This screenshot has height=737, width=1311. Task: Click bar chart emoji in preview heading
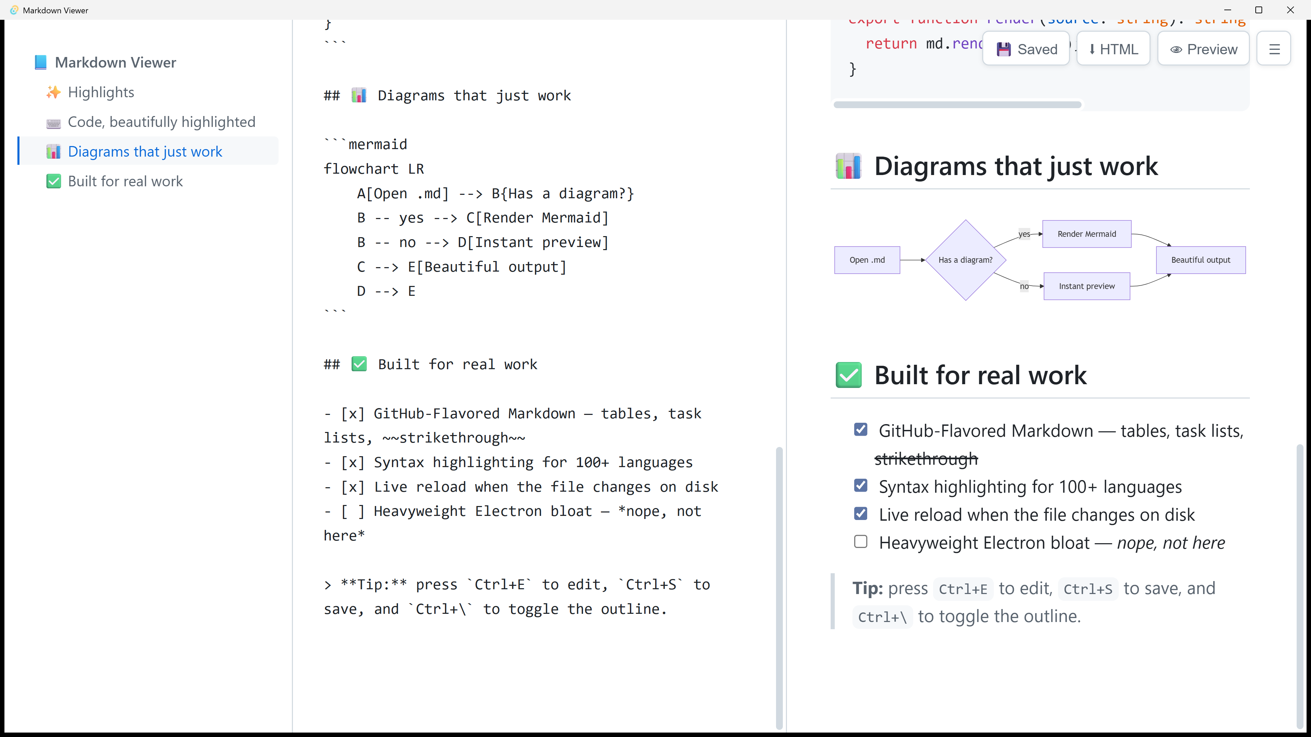pyautogui.click(x=848, y=166)
